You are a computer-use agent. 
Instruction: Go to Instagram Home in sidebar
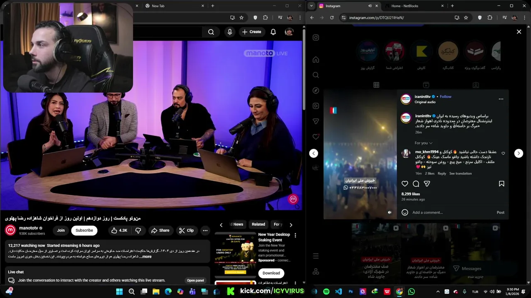[x=316, y=59]
